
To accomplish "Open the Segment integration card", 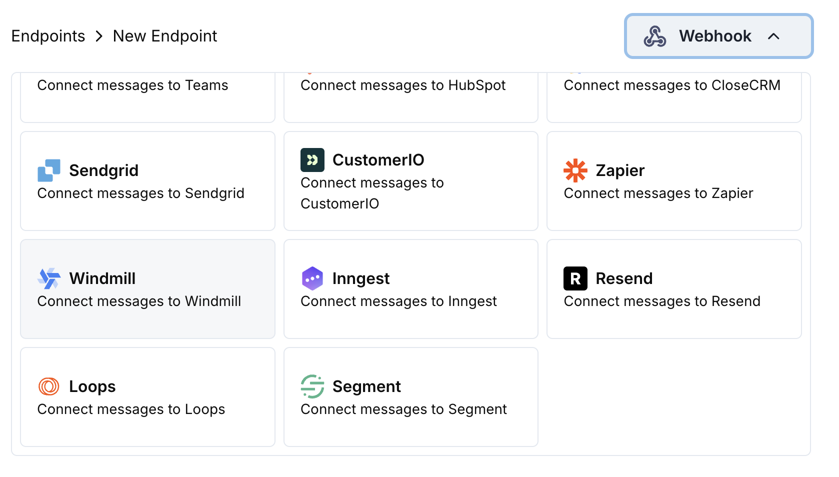I will (x=410, y=396).
